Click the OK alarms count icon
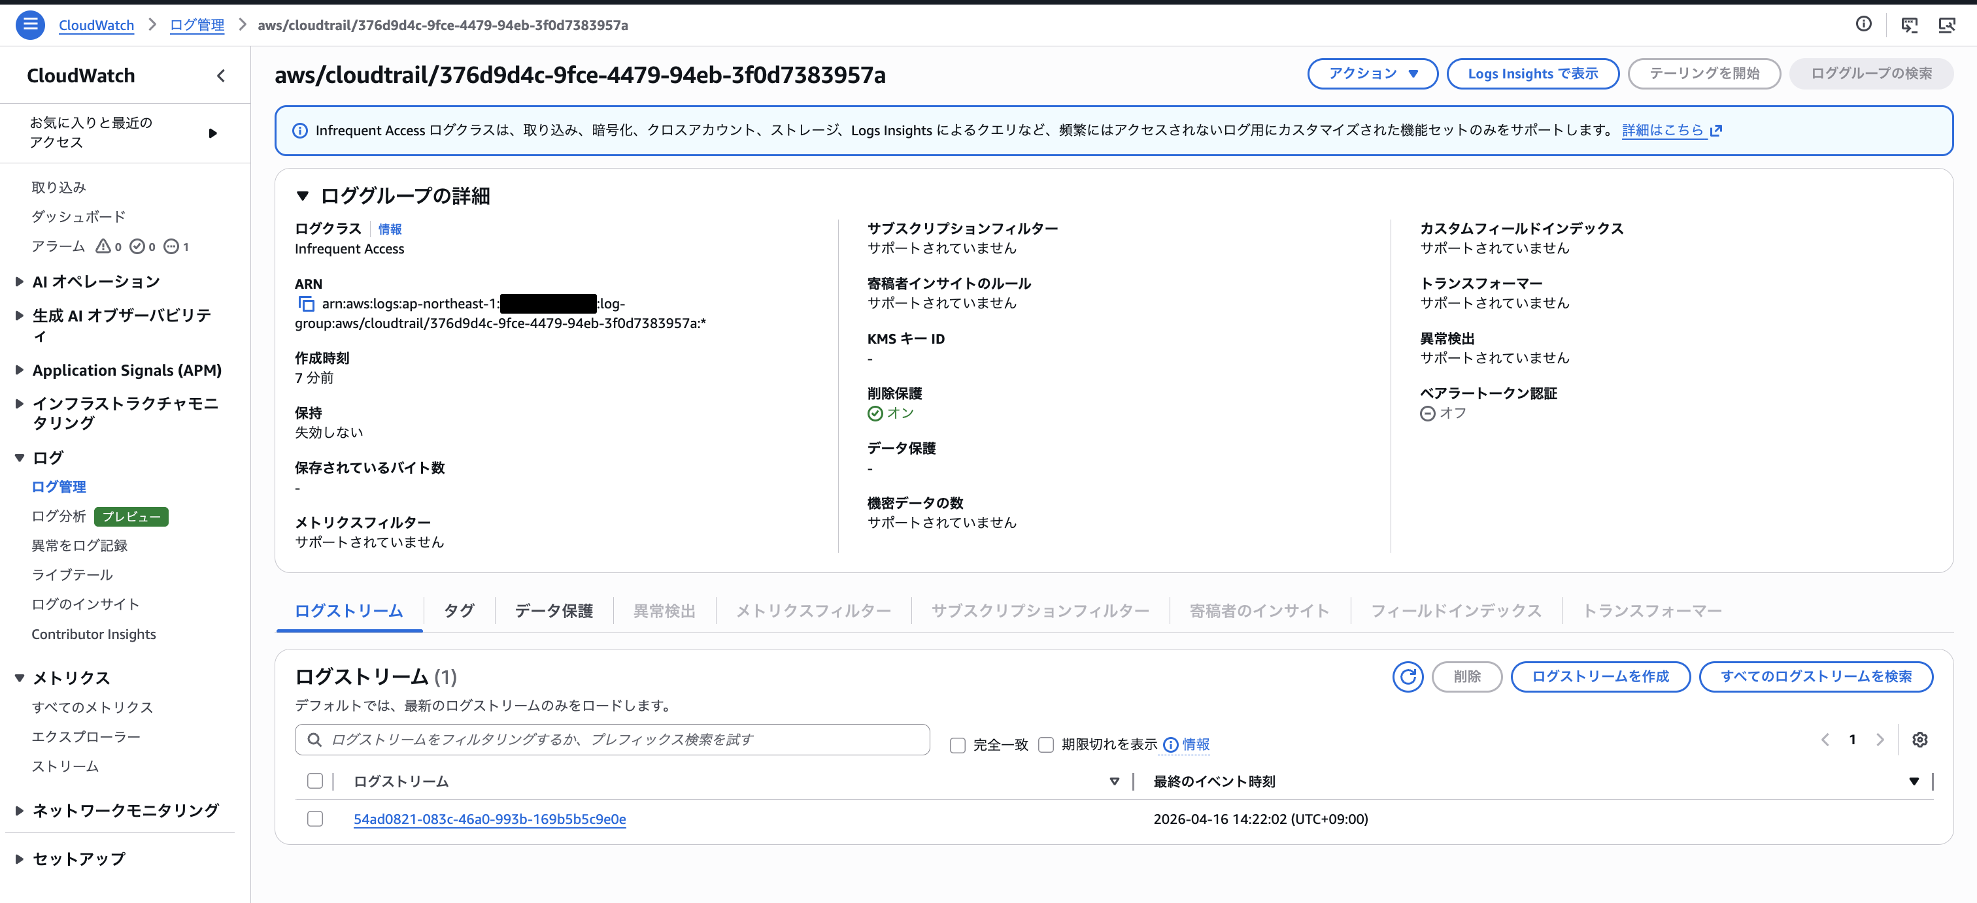This screenshot has height=903, width=1977. point(137,246)
